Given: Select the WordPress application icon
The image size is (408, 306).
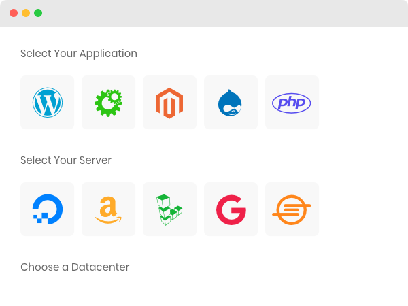Looking at the screenshot, I should coord(47,103).
